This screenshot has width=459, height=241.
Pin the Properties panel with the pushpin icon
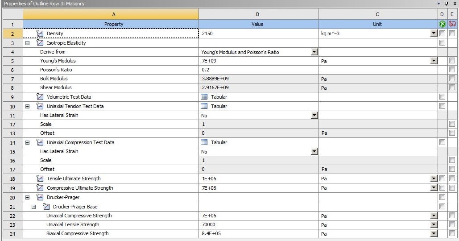tap(447, 4)
